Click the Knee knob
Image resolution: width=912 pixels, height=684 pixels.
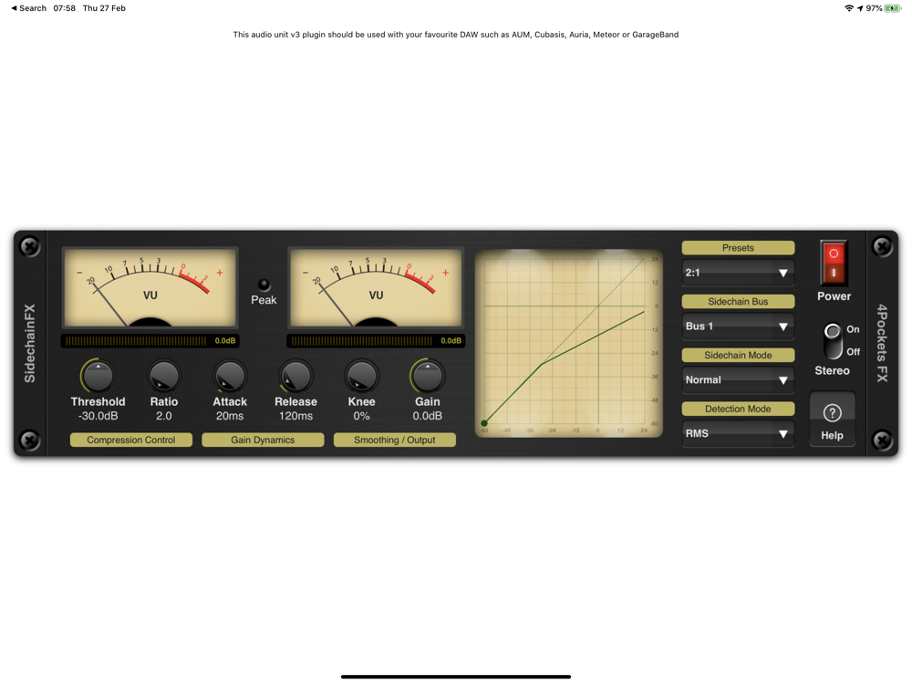[361, 377]
